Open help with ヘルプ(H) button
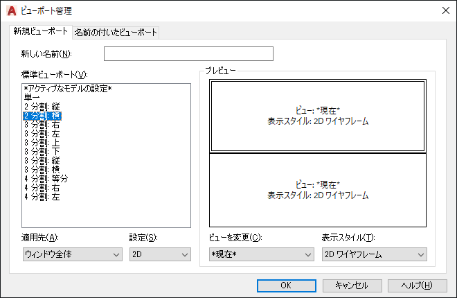This screenshot has height=298, width=457. (x=418, y=286)
